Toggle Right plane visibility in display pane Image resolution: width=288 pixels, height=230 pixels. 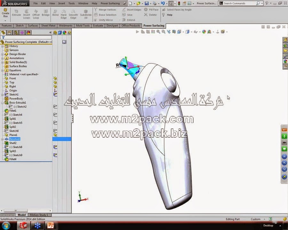click(55, 86)
